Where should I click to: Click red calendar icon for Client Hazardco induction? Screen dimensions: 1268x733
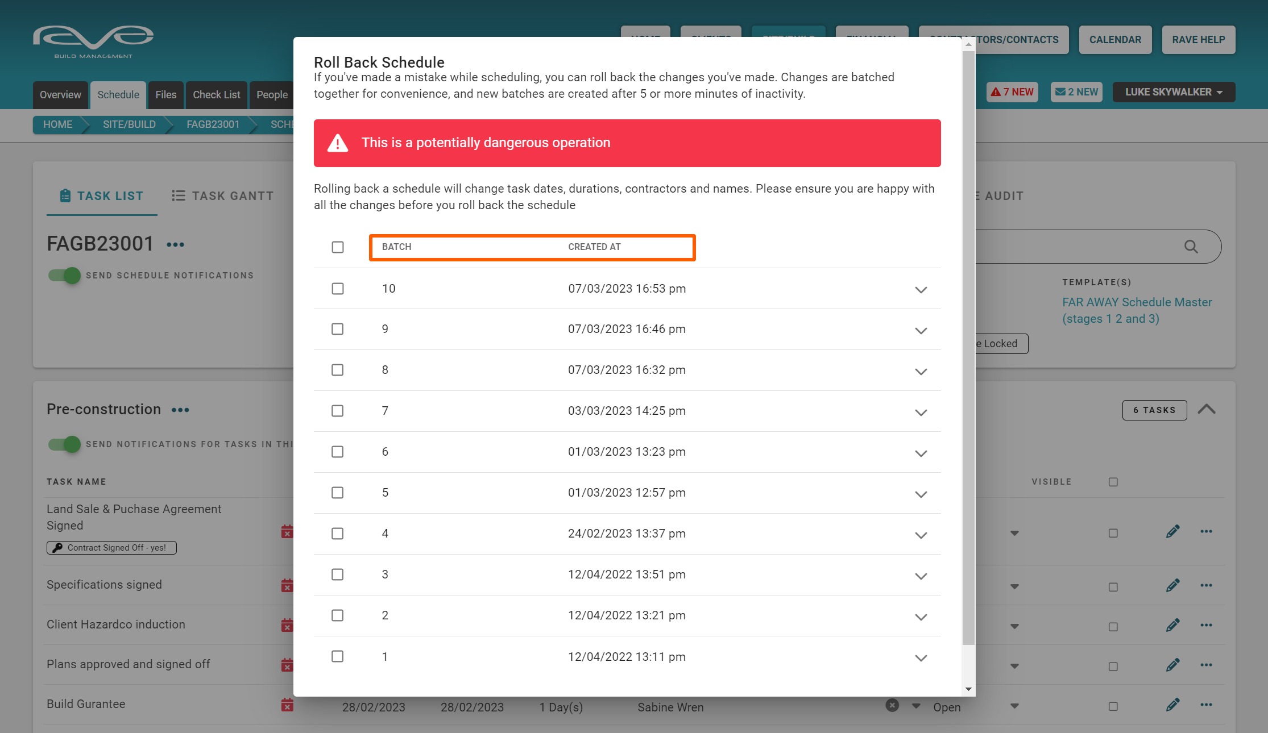pyautogui.click(x=287, y=625)
